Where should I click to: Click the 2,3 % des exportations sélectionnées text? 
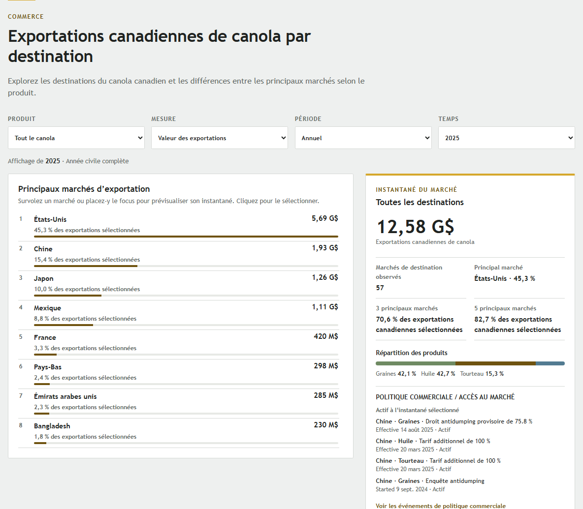pyautogui.click(x=85, y=407)
